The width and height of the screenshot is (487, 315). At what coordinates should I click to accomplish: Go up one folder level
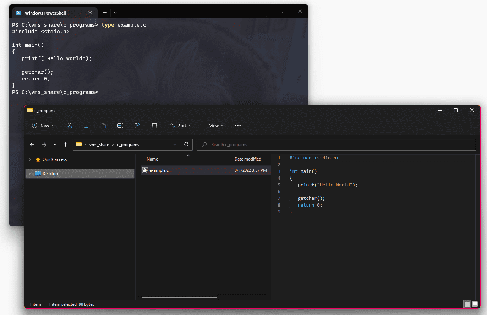coord(65,145)
